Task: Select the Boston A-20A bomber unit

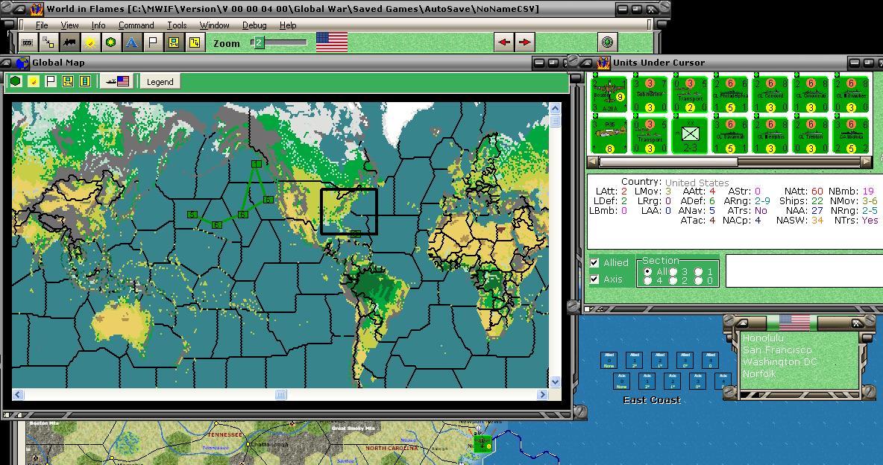Action: click(x=609, y=94)
